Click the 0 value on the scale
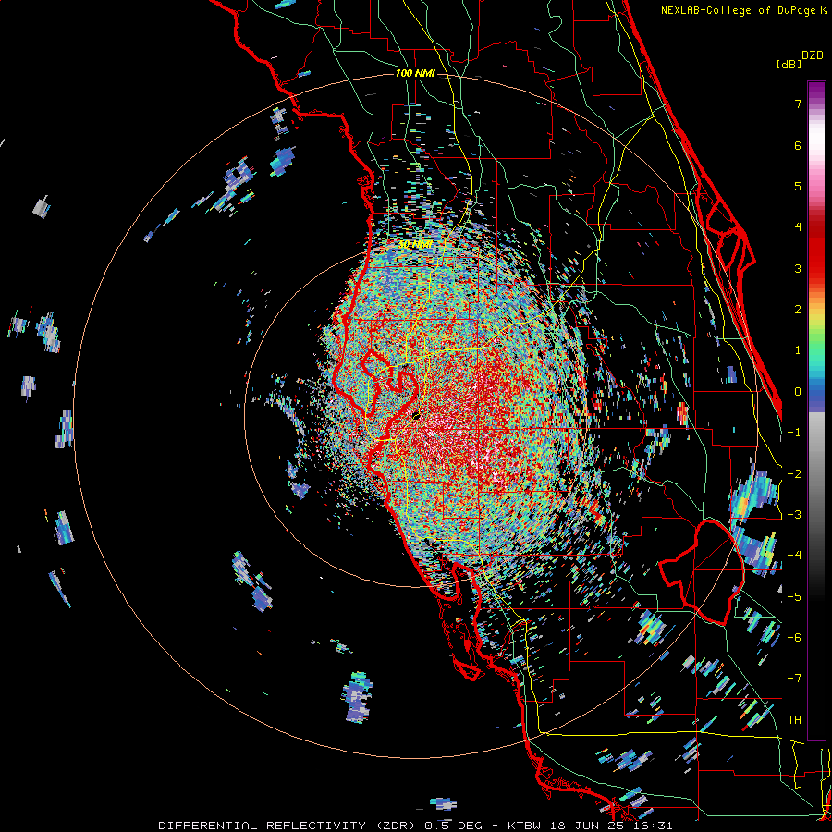This screenshot has height=832, width=832. pyautogui.click(x=798, y=392)
